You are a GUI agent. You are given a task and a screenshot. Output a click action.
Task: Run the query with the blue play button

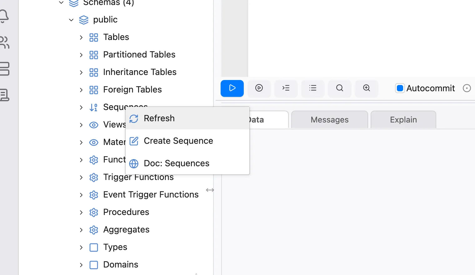pyautogui.click(x=232, y=88)
